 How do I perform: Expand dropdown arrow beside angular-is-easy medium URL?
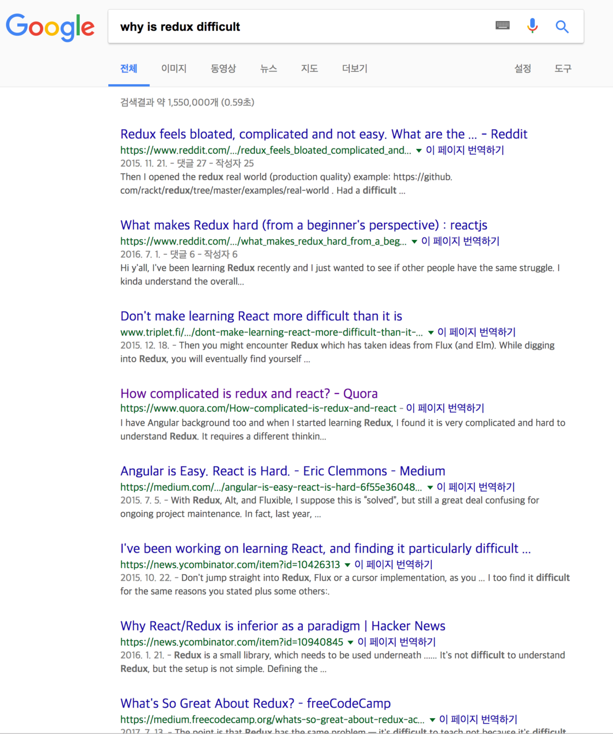click(430, 487)
